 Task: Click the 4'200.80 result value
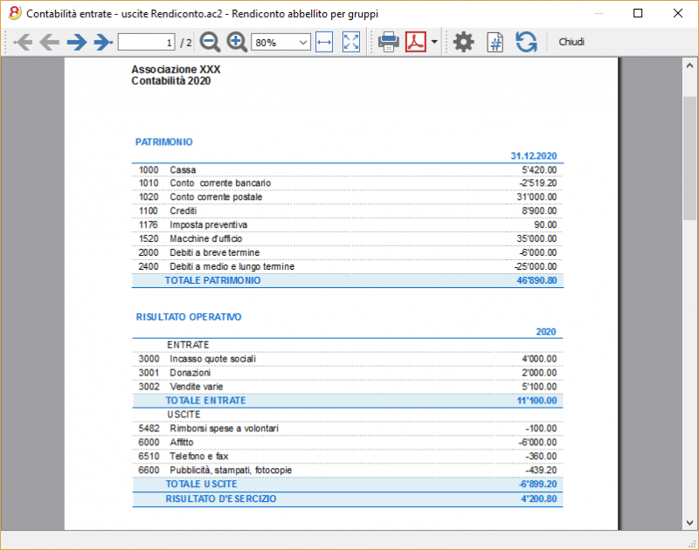[x=539, y=498]
